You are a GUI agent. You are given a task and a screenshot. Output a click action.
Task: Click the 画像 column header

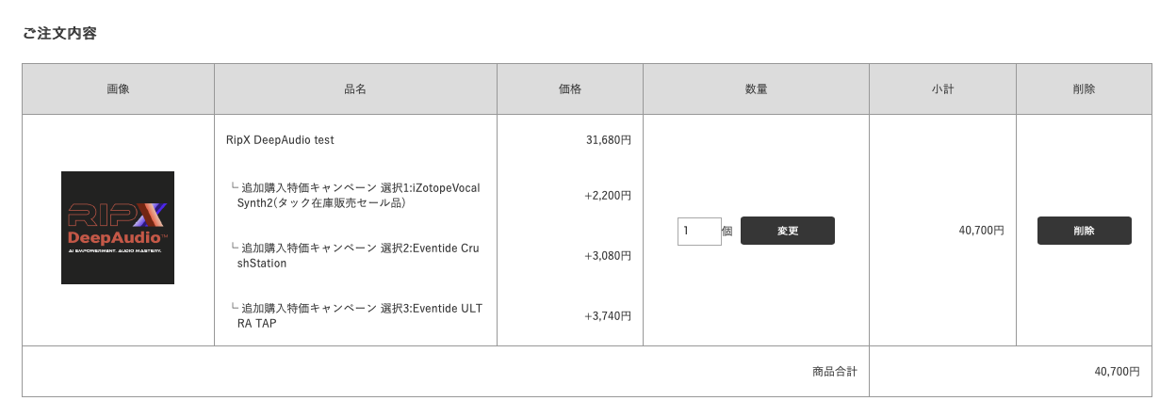coord(118,89)
